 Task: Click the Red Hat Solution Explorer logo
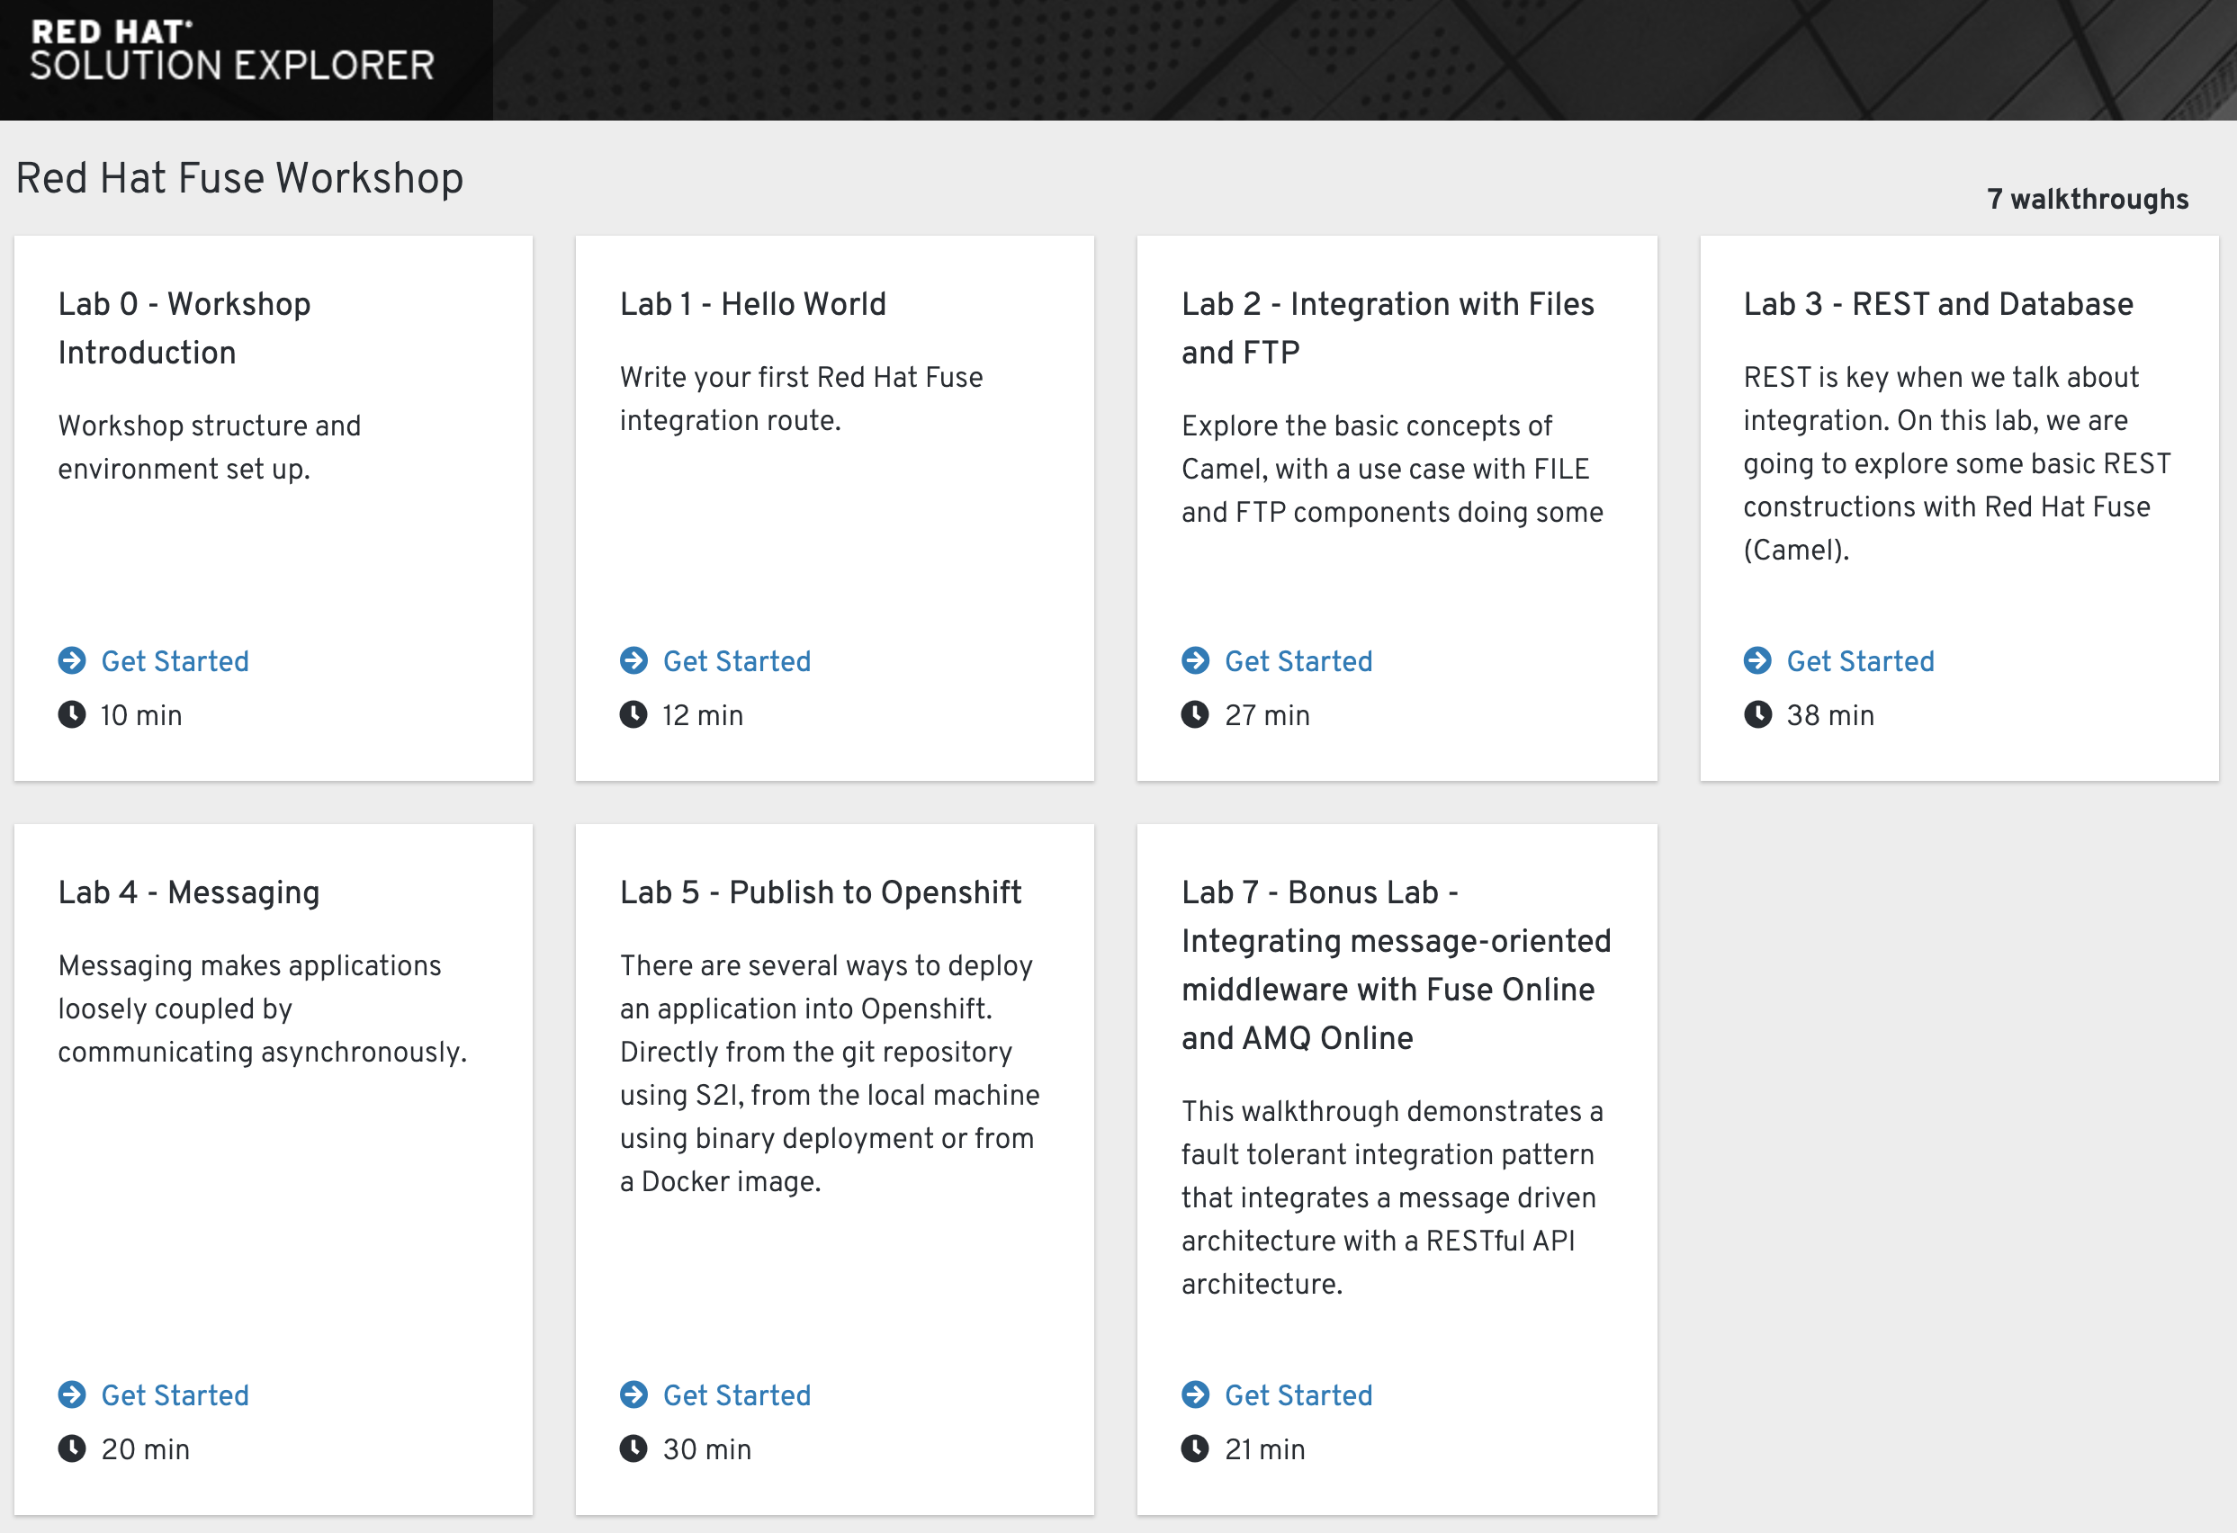(x=232, y=52)
